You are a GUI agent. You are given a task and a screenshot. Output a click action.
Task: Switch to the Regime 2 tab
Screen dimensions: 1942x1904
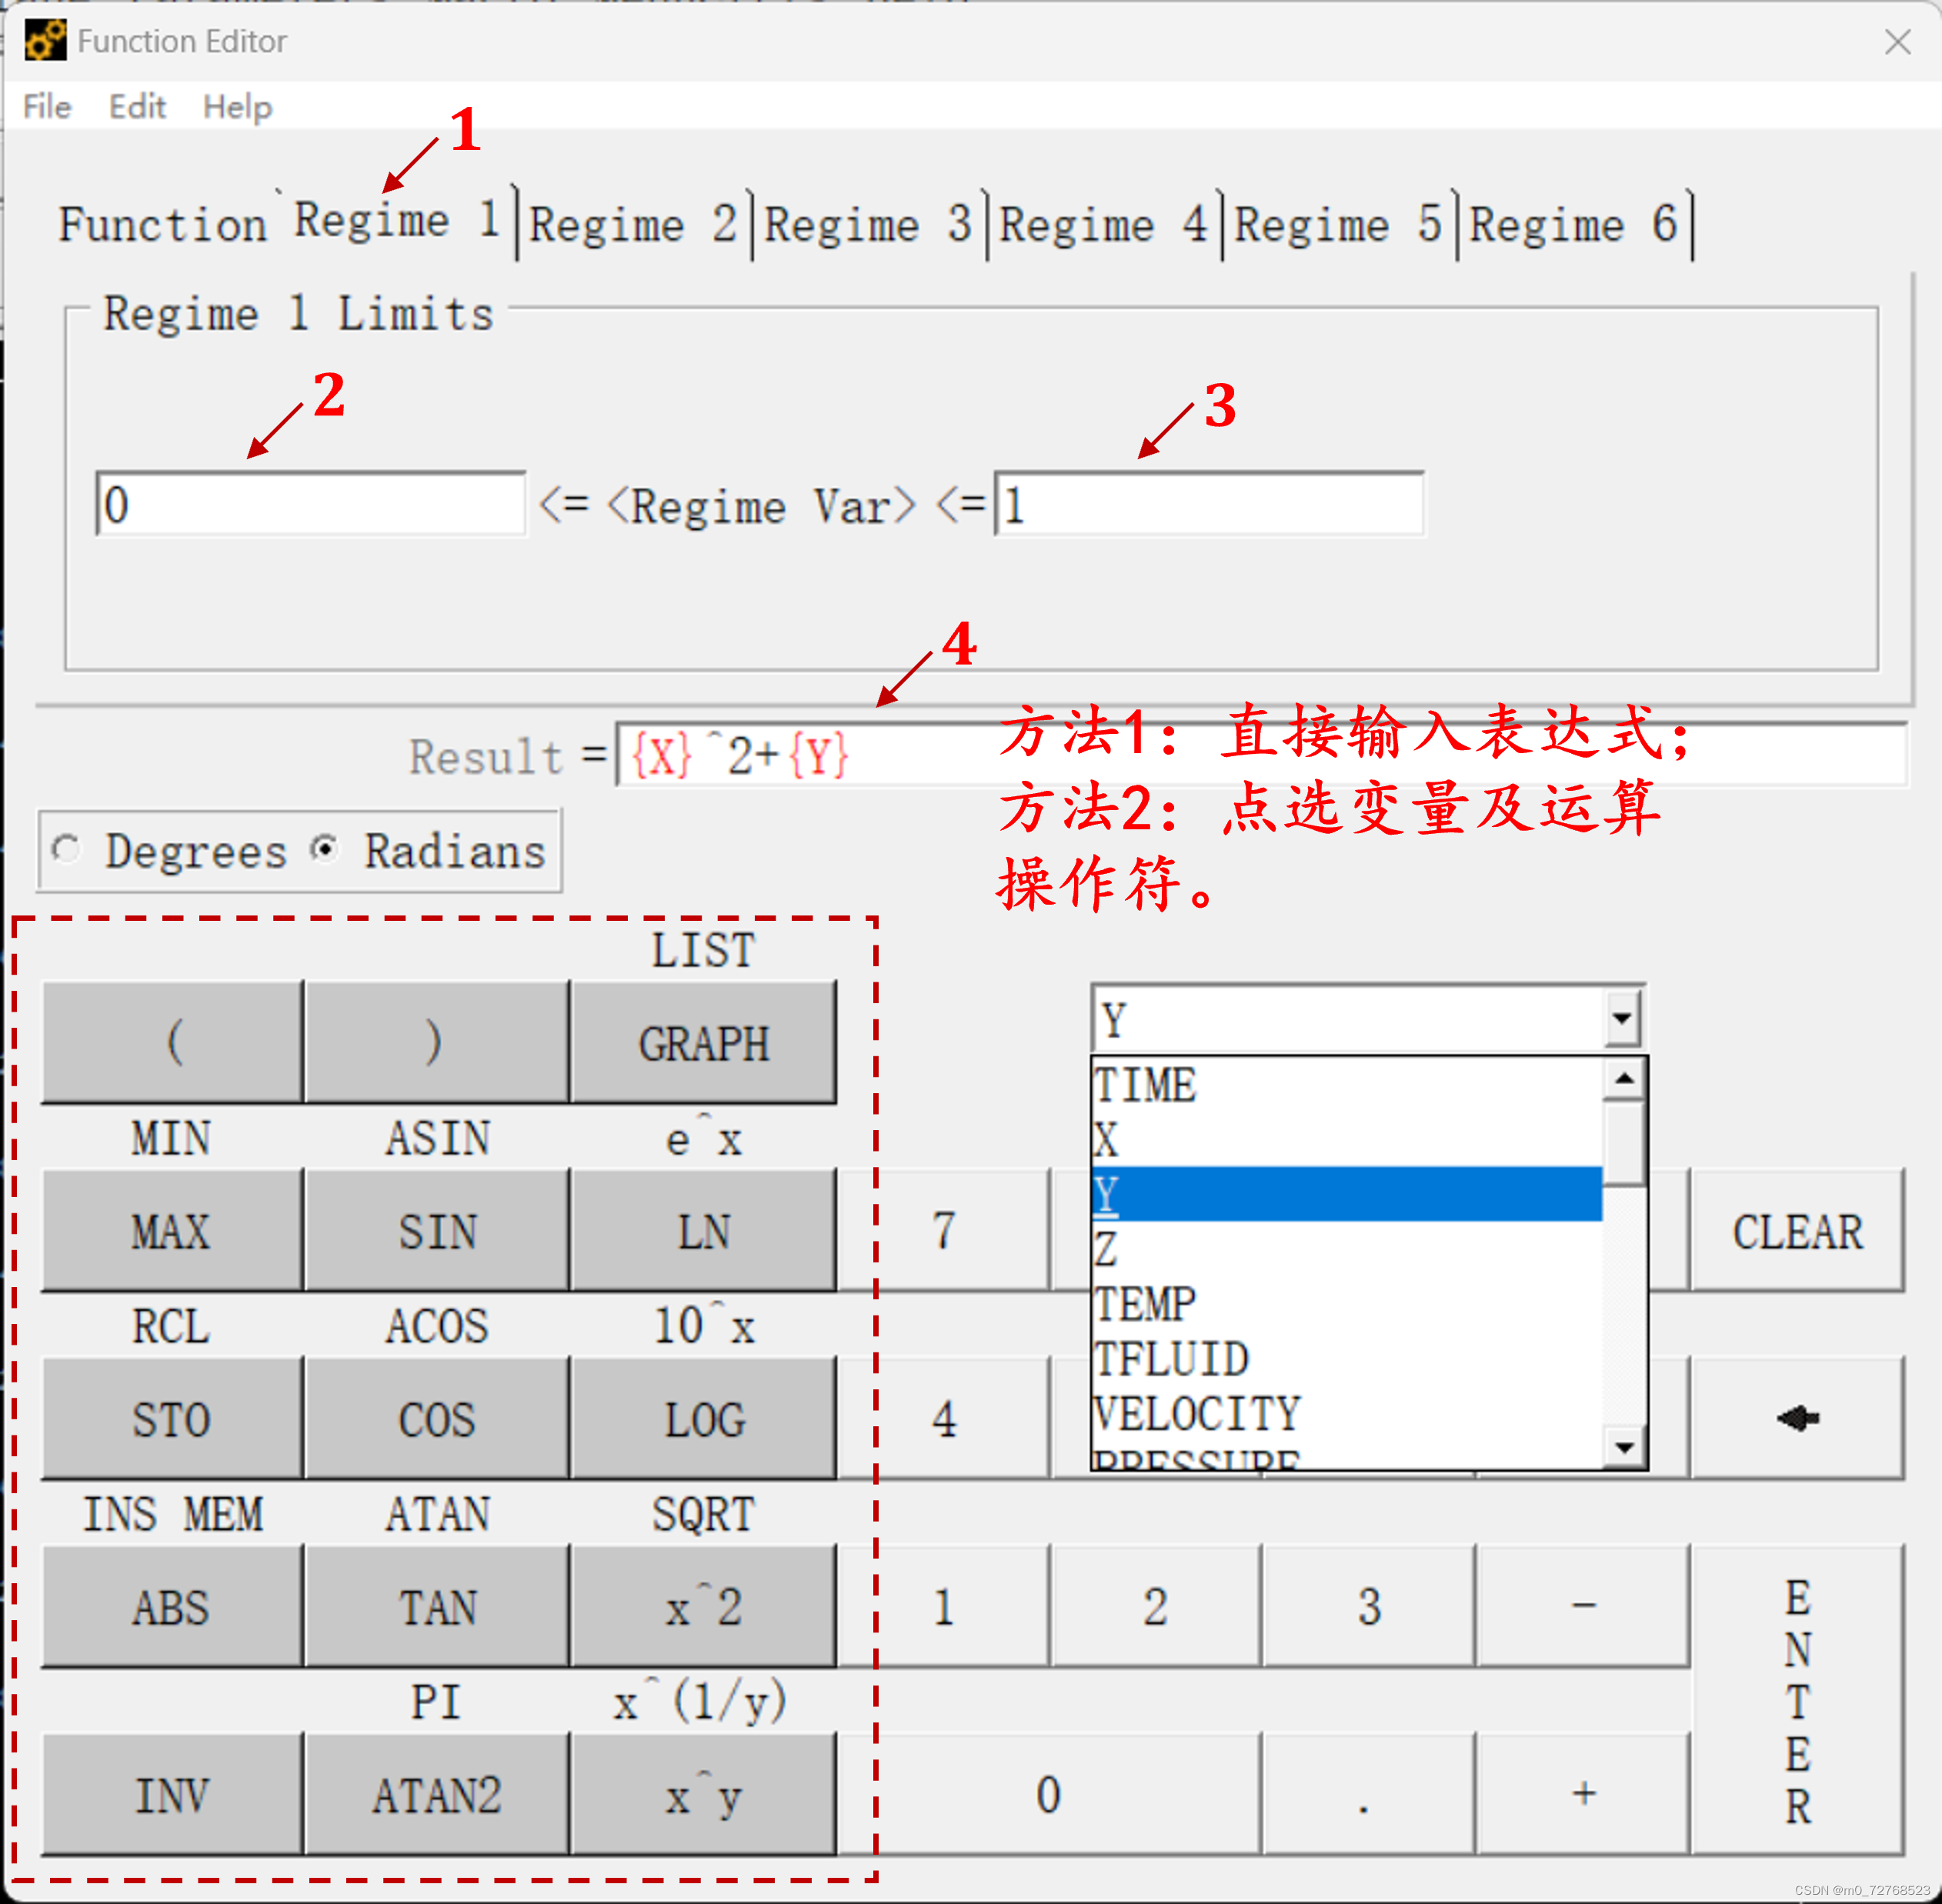pyautogui.click(x=632, y=225)
